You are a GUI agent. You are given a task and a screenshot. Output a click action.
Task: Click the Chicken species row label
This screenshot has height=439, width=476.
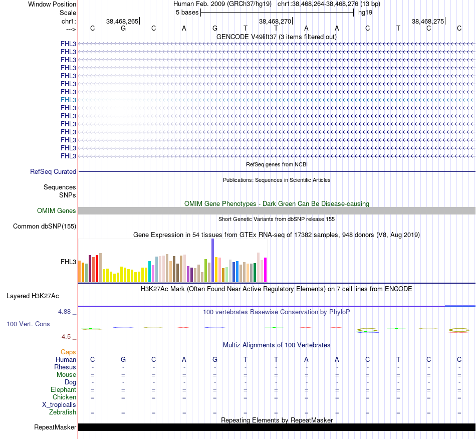(x=64, y=397)
